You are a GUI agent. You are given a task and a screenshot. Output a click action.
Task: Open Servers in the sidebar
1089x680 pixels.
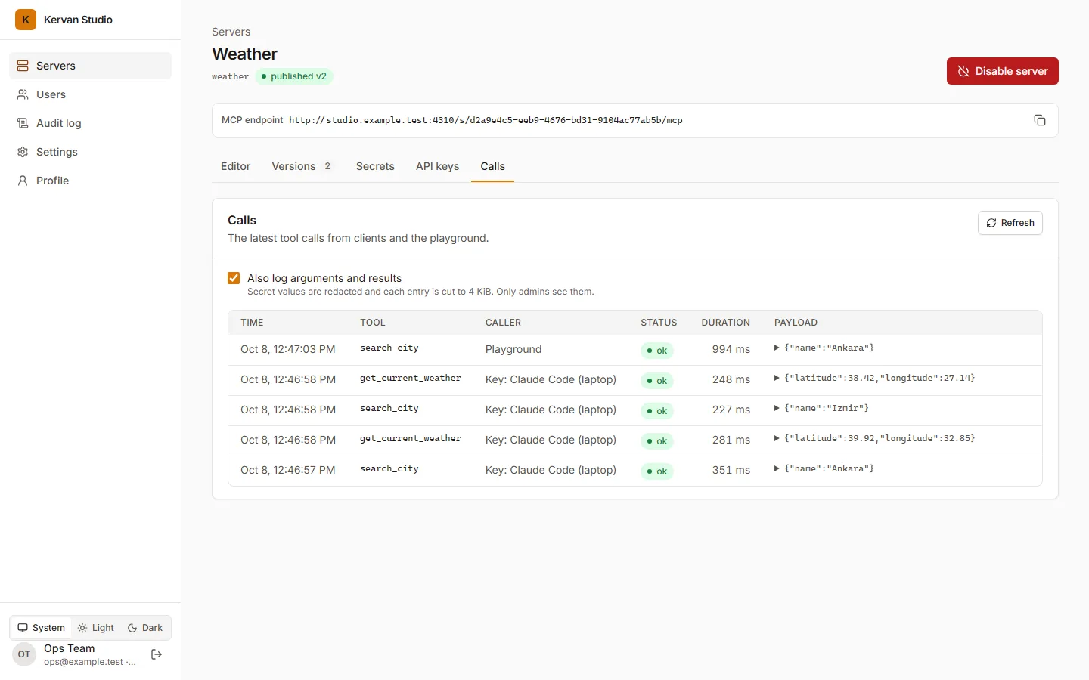click(x=90, y=66)
